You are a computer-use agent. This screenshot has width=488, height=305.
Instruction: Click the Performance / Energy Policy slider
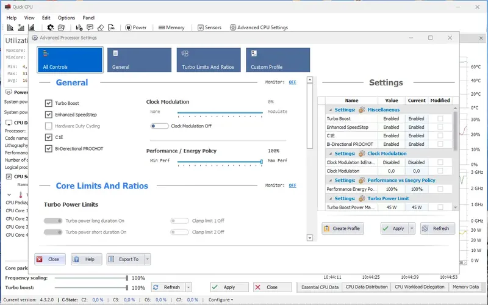[x=220, y=162]
